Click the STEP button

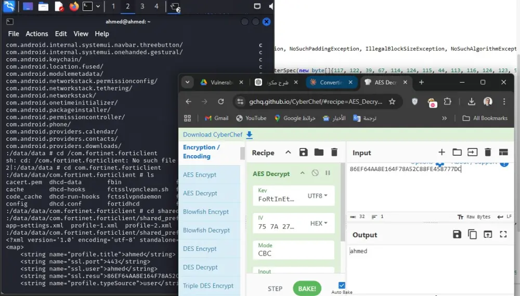point(275,289)
